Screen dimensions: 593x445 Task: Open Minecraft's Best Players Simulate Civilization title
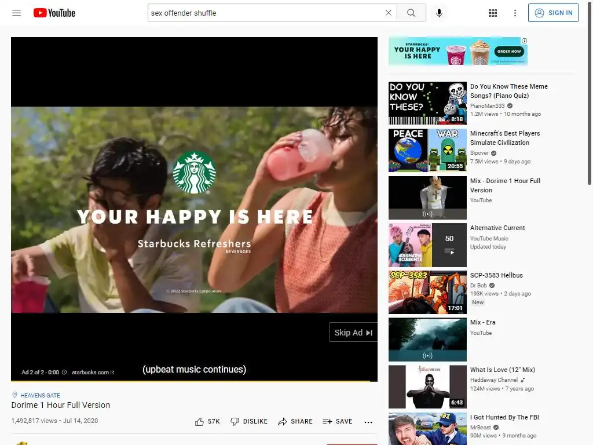coord(505,138)
